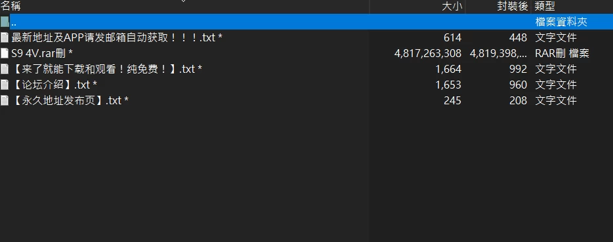Click the icon beside 永久地址发布页 txt
Screen dimensions: 613x242
click(5, 100)
